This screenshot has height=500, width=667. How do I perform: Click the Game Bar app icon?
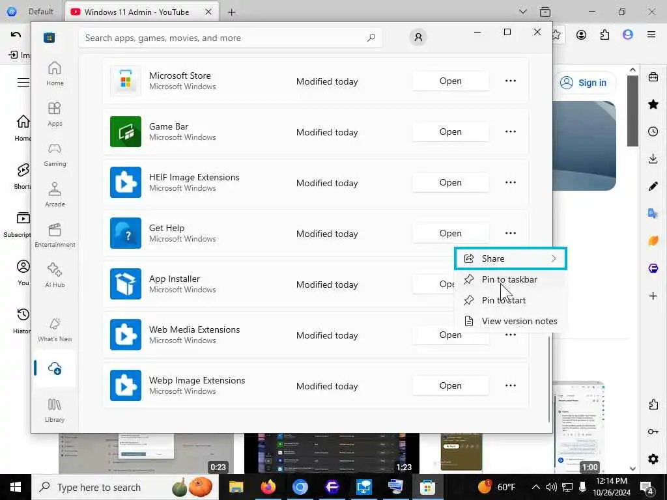point(126,132)
